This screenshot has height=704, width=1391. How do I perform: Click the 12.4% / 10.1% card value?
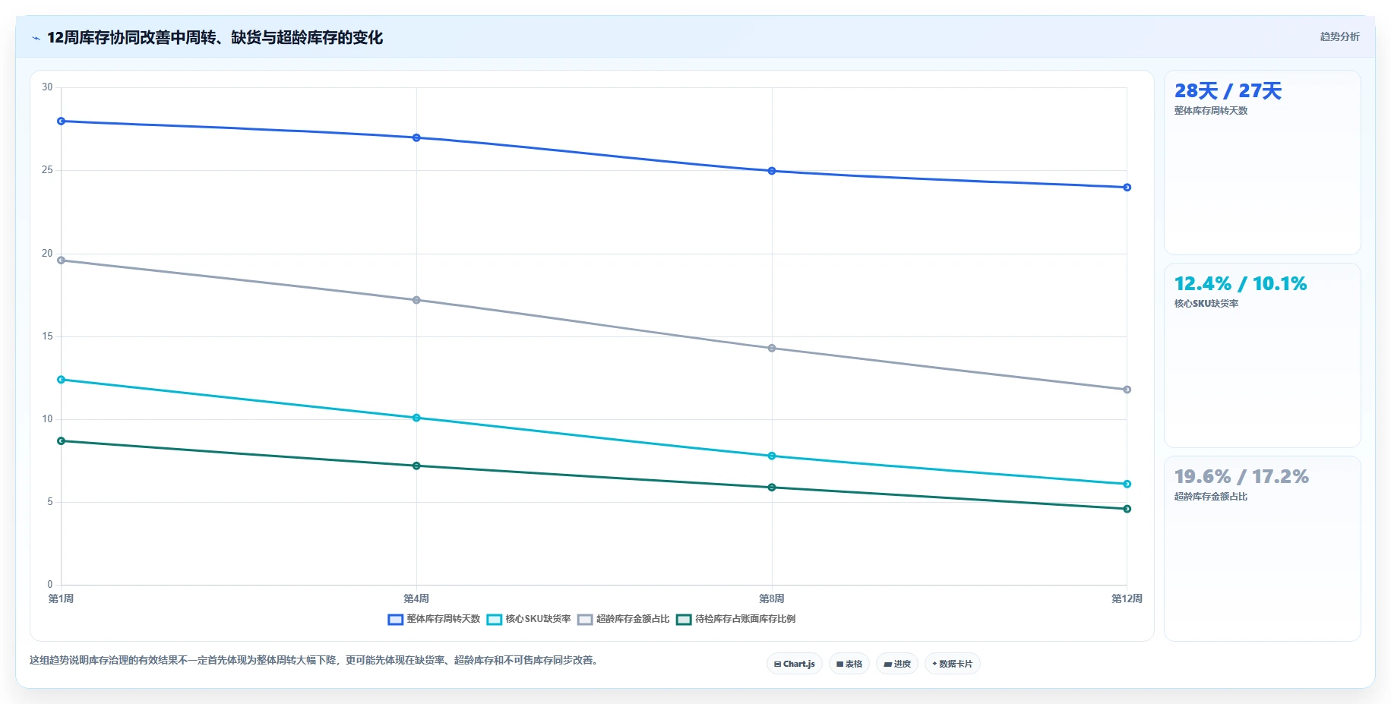[x=1241, y=284]
